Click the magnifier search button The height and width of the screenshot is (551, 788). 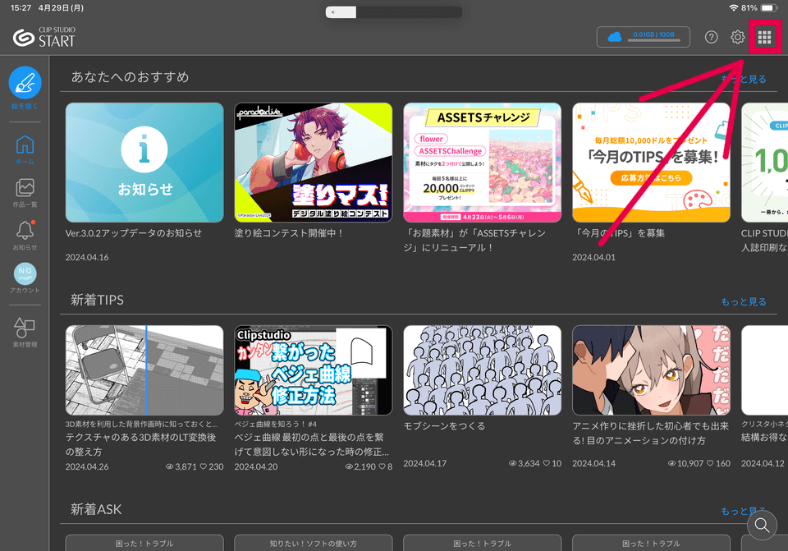click(x=762, y=525)
